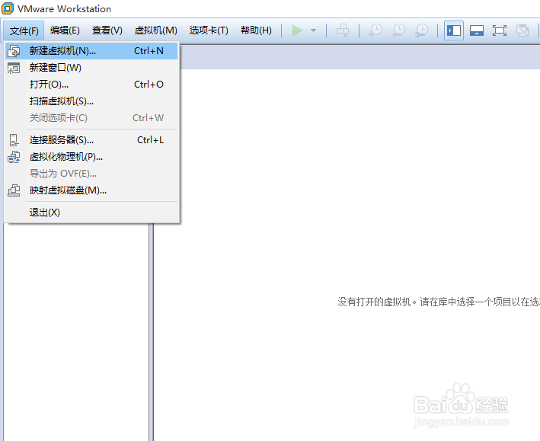Toggle the thumbnail bar view icon

(477, 30)
